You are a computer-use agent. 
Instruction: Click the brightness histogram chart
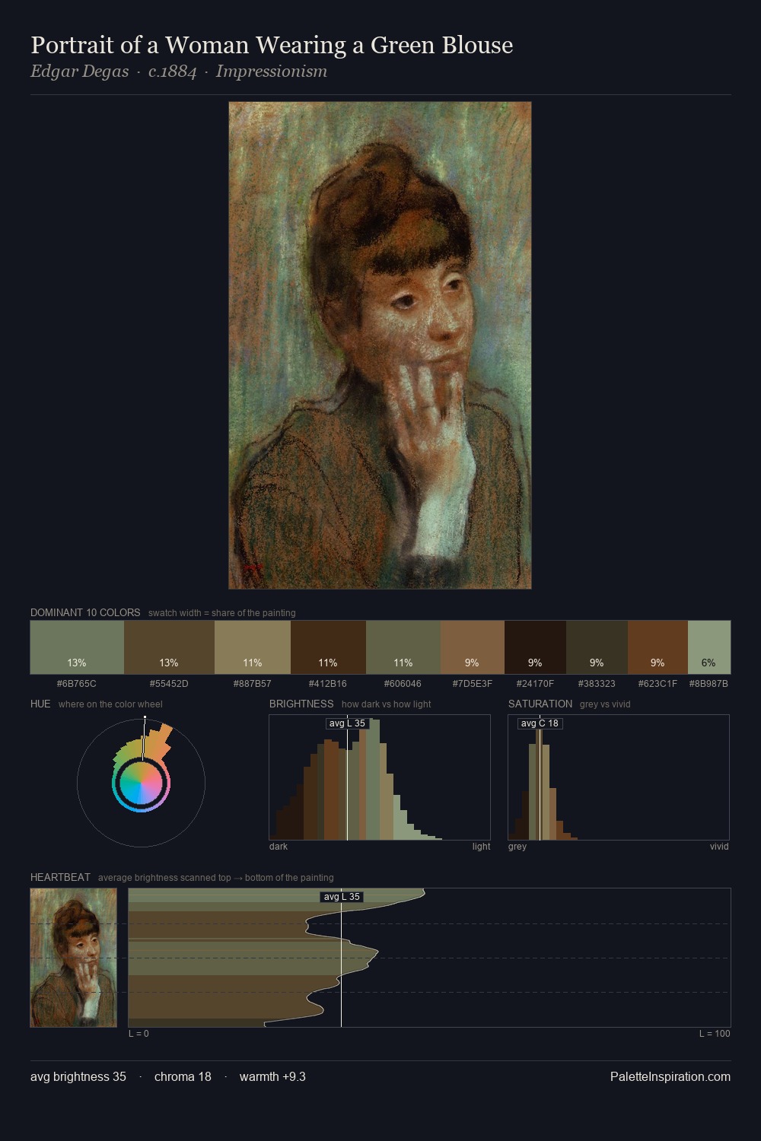click(x=380, y=777)
